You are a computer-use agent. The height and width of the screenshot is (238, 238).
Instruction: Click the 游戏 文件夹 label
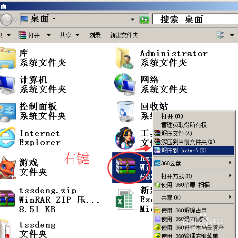pyautogui.click(x=33, y=167)
